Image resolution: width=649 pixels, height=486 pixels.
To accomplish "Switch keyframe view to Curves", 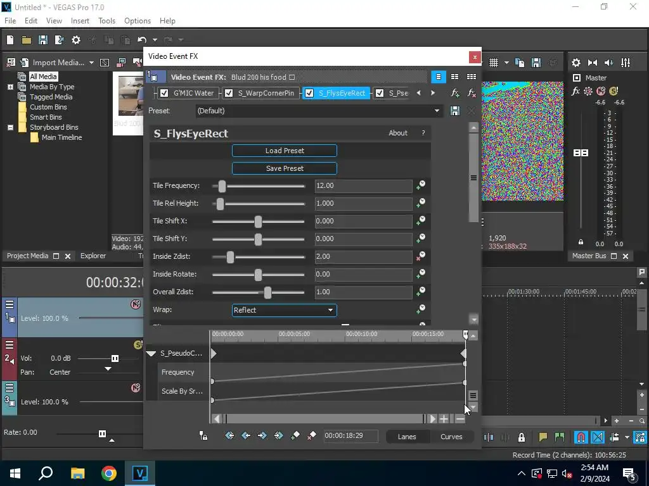I will 451,437.
